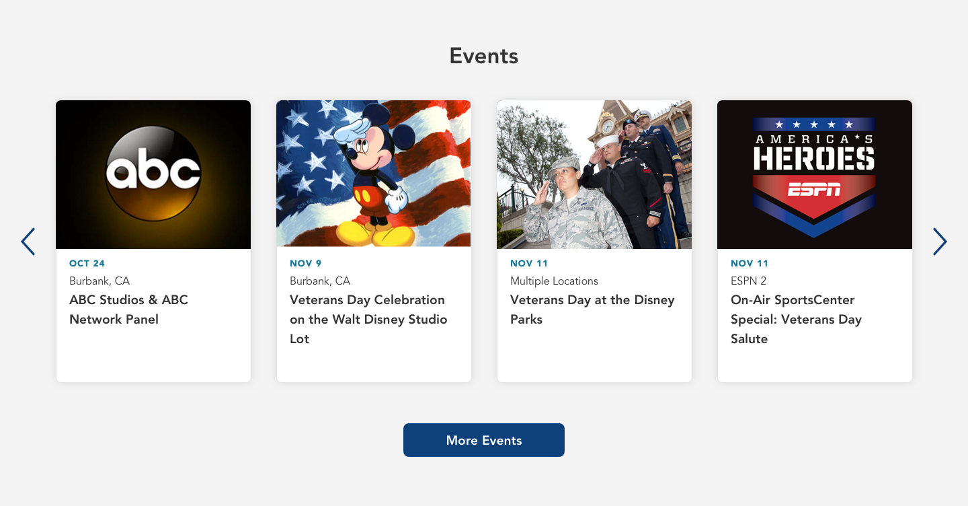This screenshot has width=968, height=506.
Task: Click the next events right arrow
Action: coord(939,242)
